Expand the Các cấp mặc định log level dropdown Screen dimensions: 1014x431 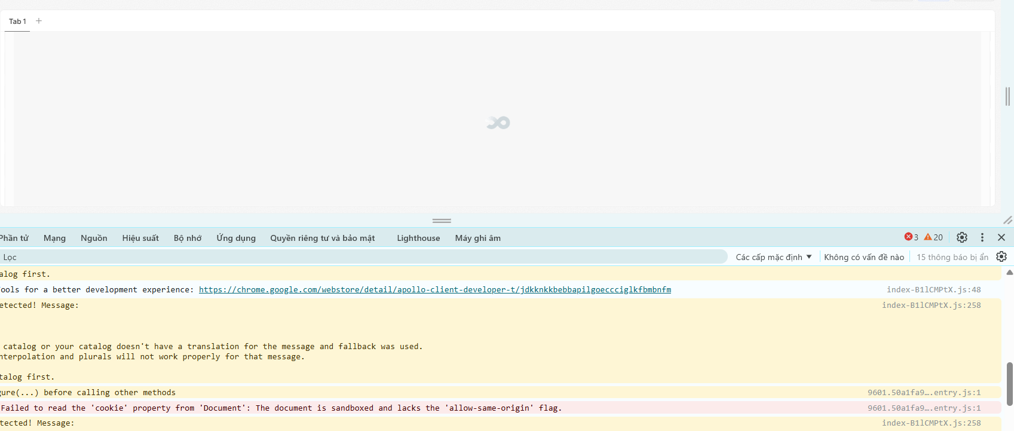[x=774, y=257]
